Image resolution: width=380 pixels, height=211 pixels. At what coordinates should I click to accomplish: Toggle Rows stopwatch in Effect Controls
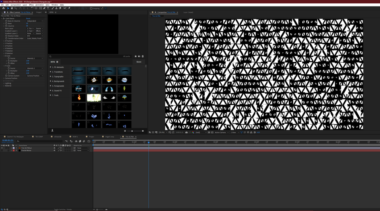pos(6,24)
